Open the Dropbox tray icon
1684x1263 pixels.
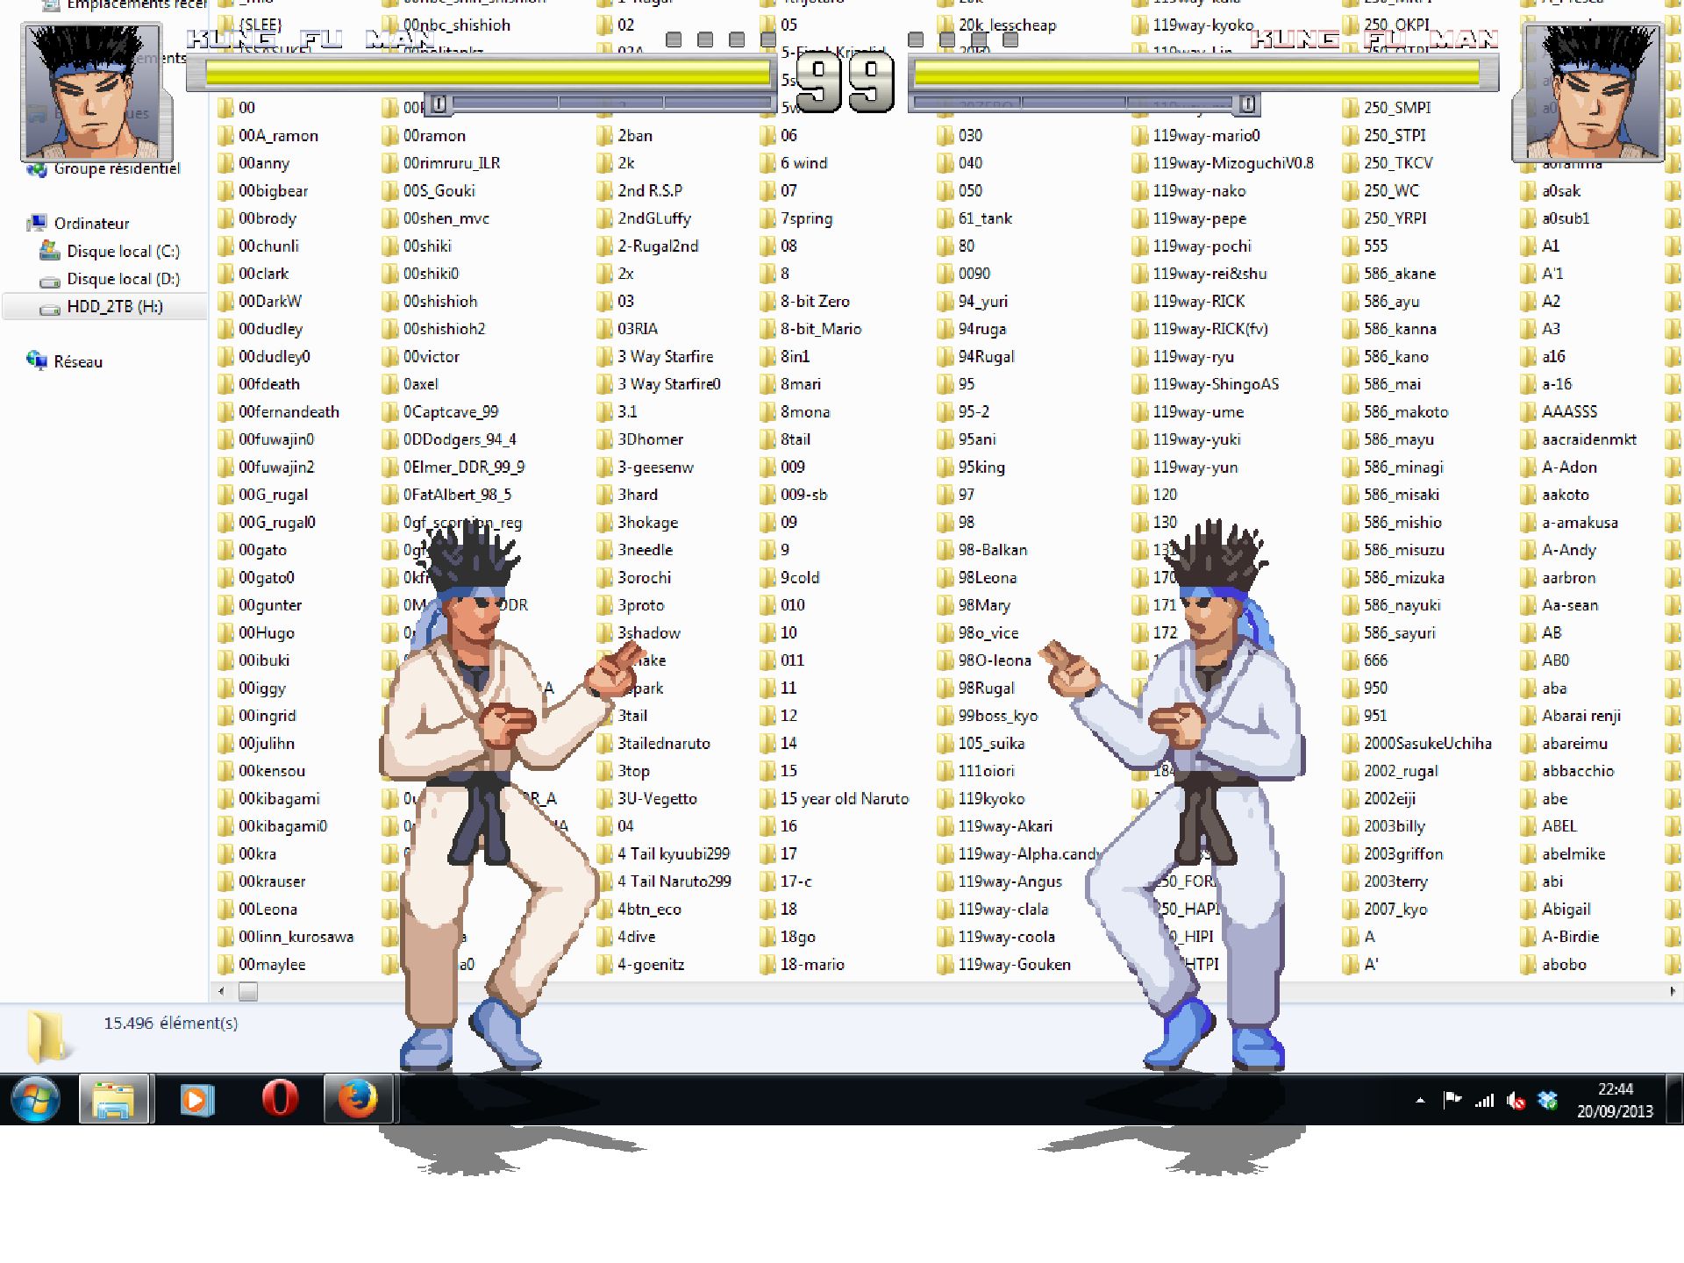click(x=1548, y=1100)
